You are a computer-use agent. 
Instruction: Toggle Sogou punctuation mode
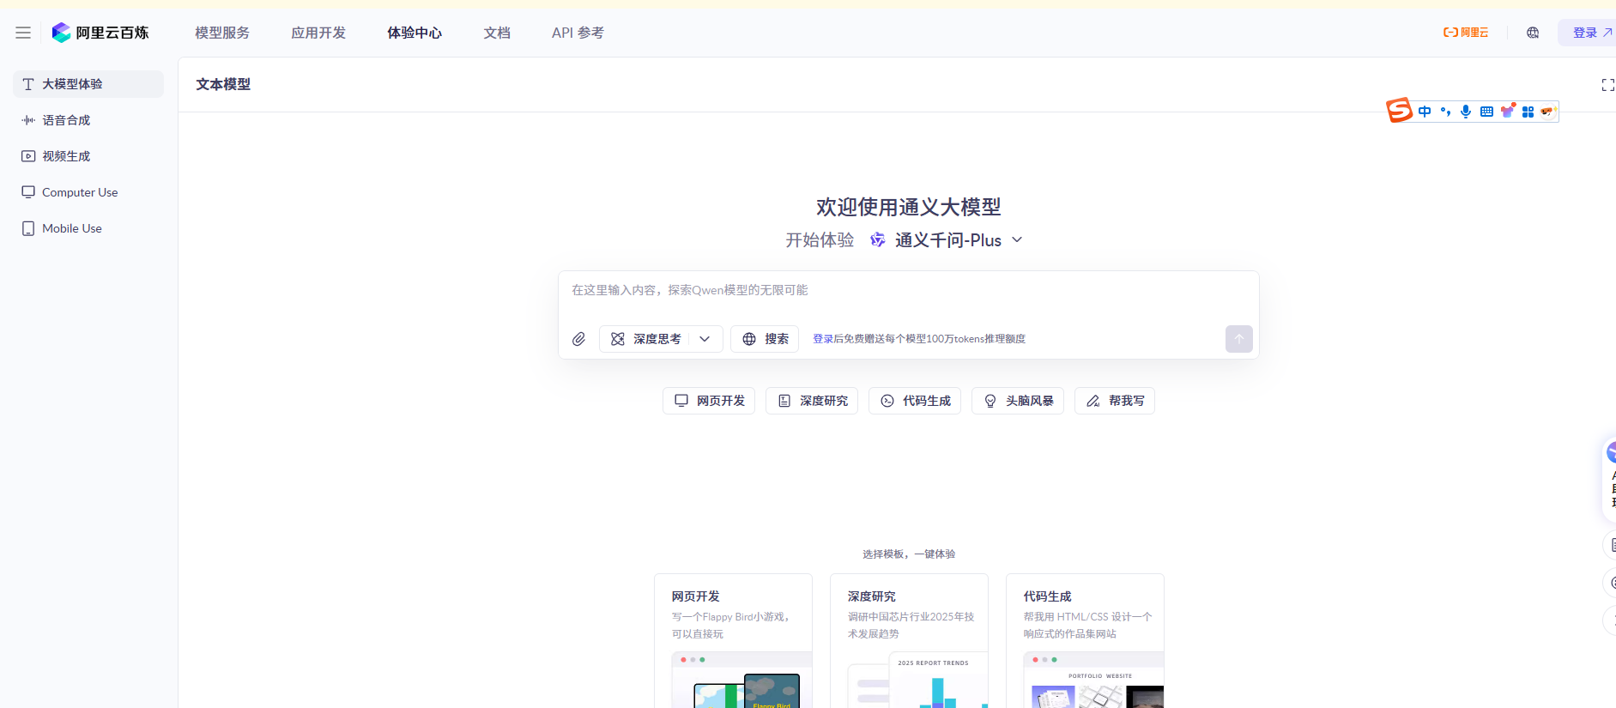click(1445, 112)
